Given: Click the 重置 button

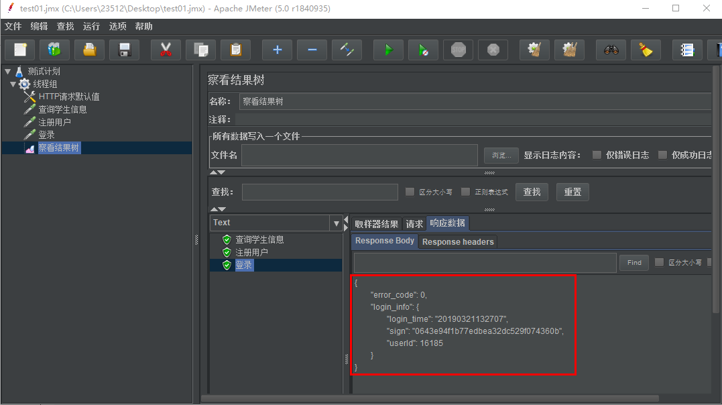Looking at the screenshot, I should click(x=573, y=192).
